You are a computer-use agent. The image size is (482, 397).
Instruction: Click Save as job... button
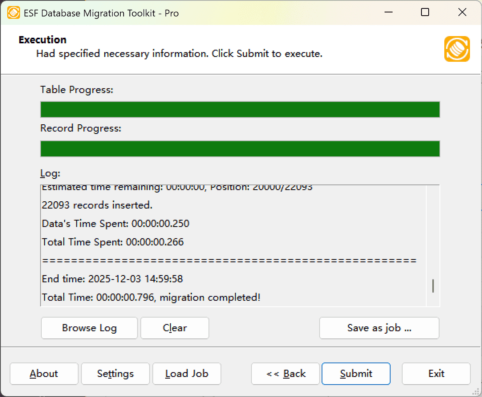[x=379, y=328]
